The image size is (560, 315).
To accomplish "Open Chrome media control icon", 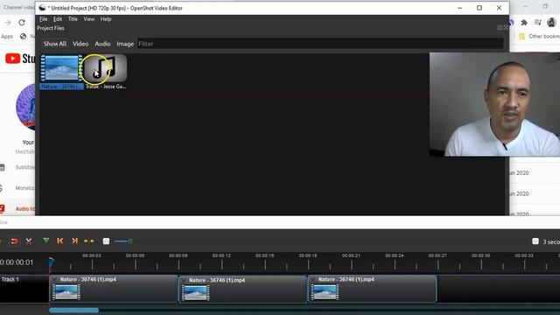I will 538,23.
